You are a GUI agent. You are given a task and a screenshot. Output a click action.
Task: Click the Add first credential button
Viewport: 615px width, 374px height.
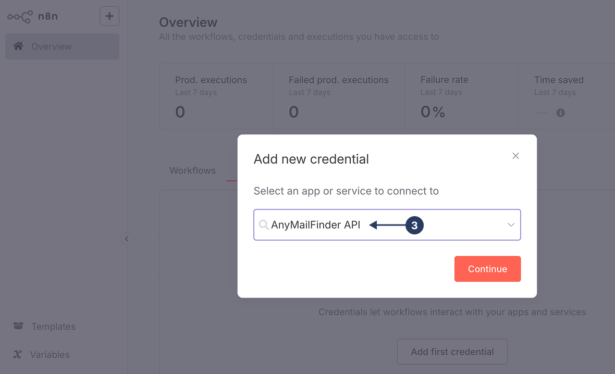(452, 352)
